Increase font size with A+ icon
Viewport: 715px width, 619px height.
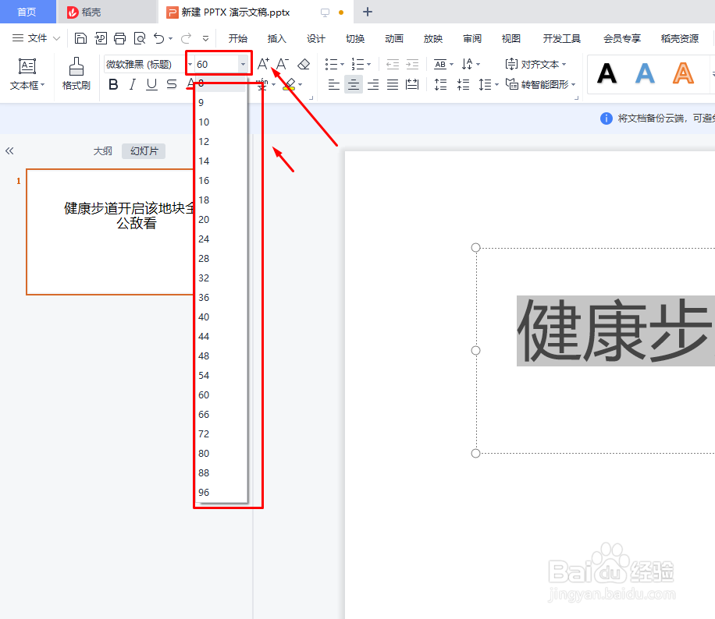point(263,64)
